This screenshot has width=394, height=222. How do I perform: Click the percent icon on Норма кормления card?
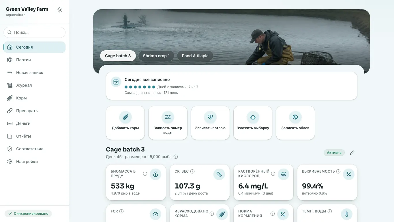[283, 214]
